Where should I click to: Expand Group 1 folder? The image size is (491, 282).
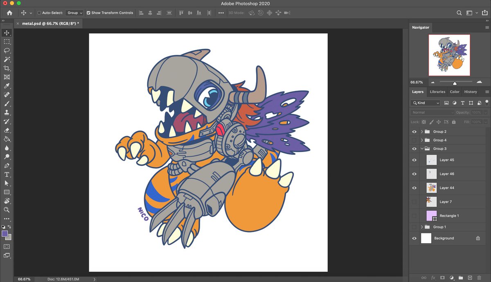[422, 227]
